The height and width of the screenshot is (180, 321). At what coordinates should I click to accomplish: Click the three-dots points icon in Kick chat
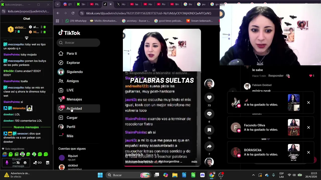click(x=35, y=163)
